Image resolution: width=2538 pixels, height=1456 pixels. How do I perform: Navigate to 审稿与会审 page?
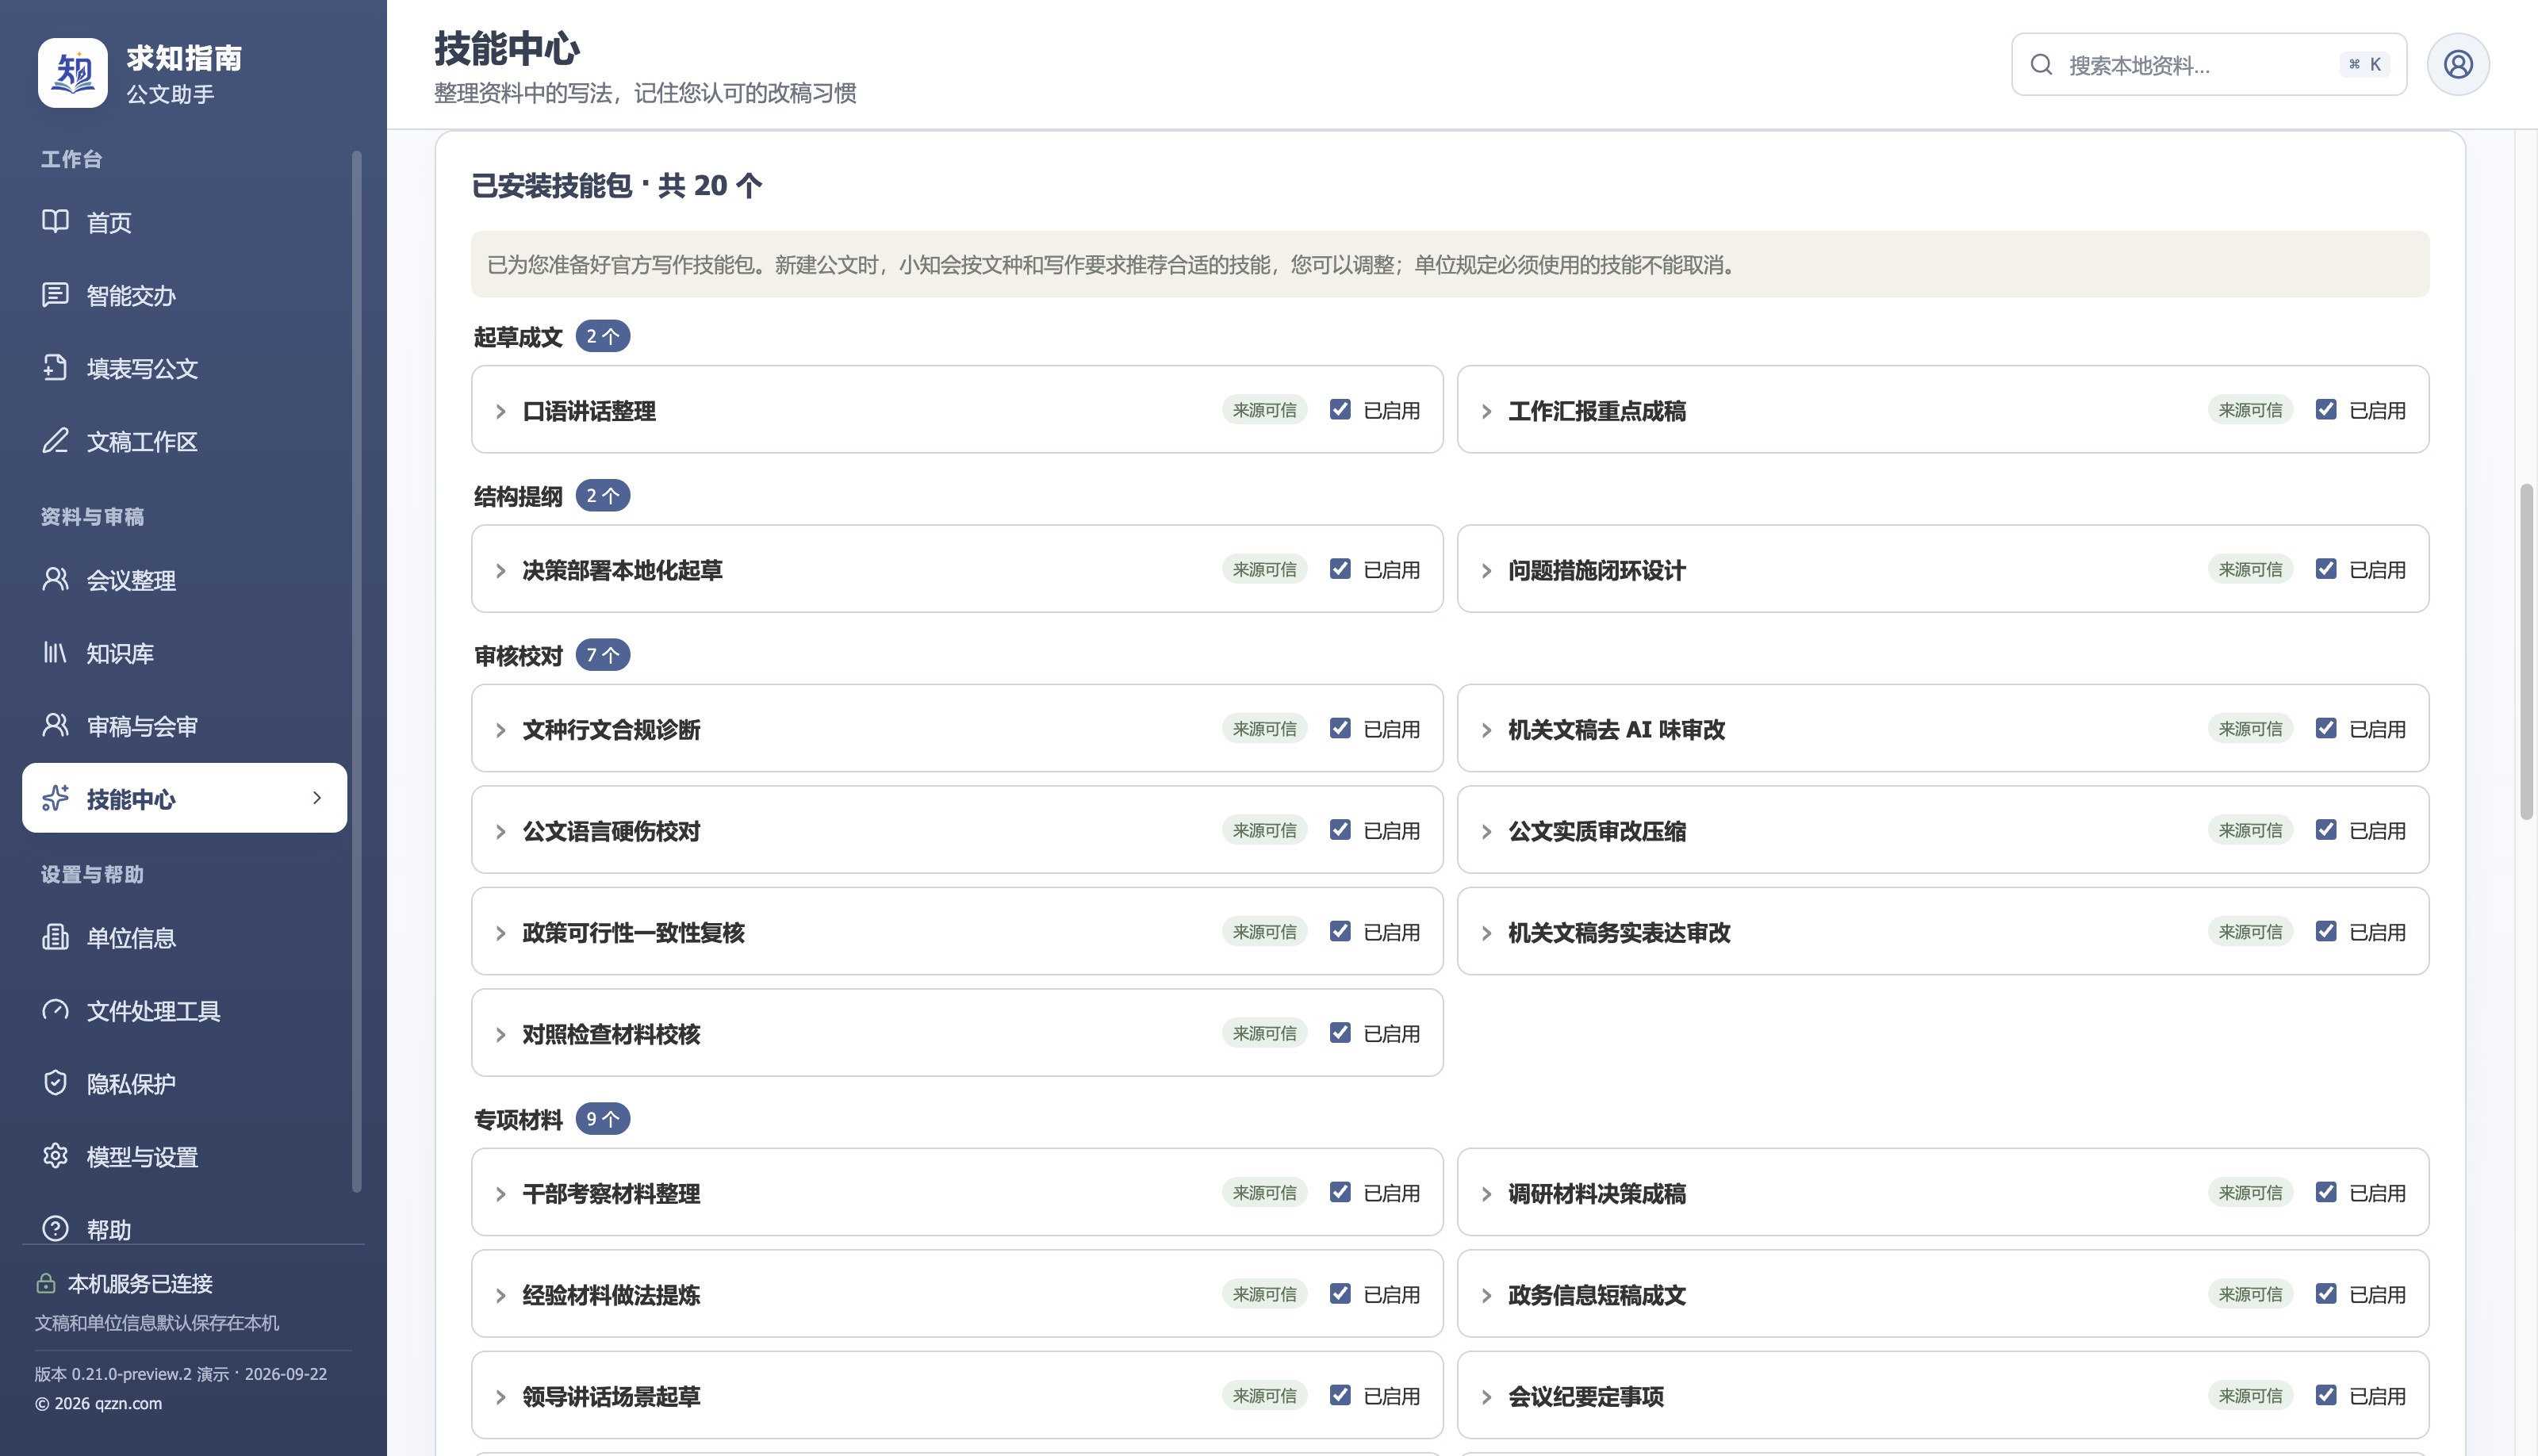[185, 726]
